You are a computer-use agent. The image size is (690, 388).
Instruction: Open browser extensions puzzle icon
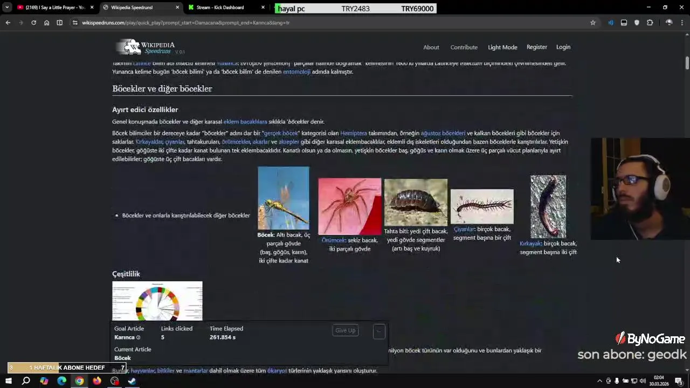(x=650, y=23)
